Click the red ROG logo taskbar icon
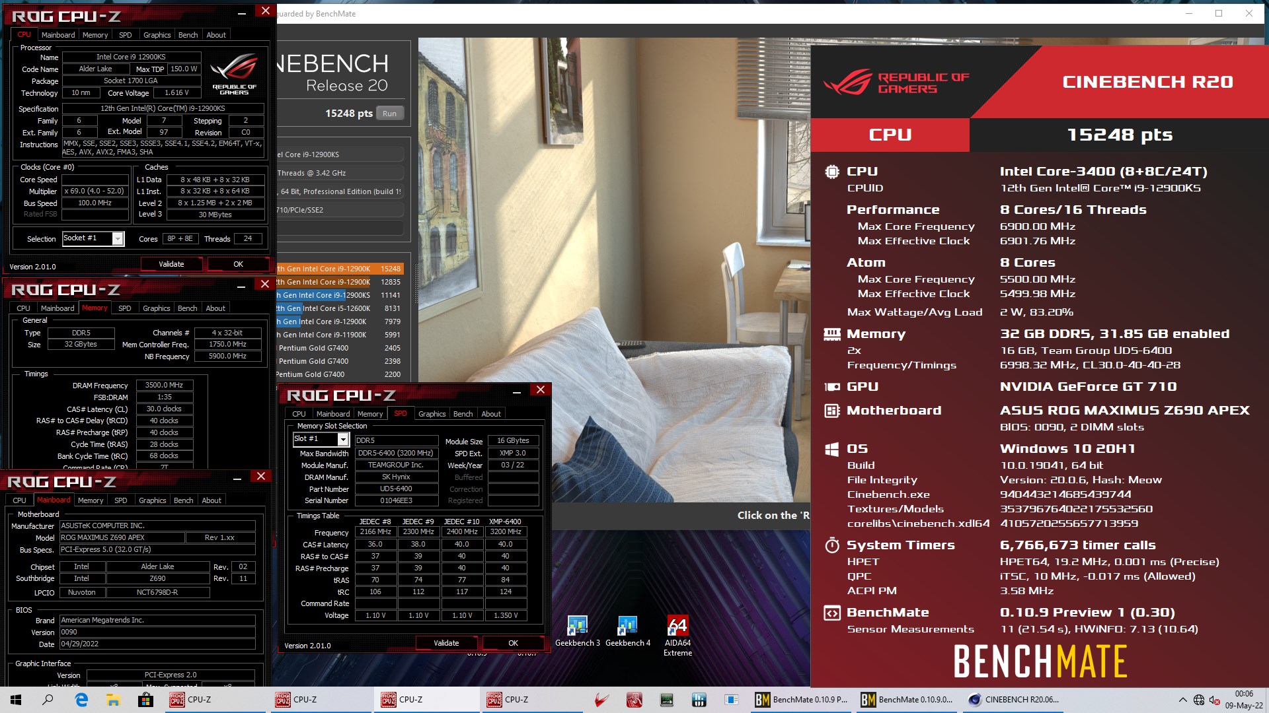1269x713 pixels. [x=601, y=700]
